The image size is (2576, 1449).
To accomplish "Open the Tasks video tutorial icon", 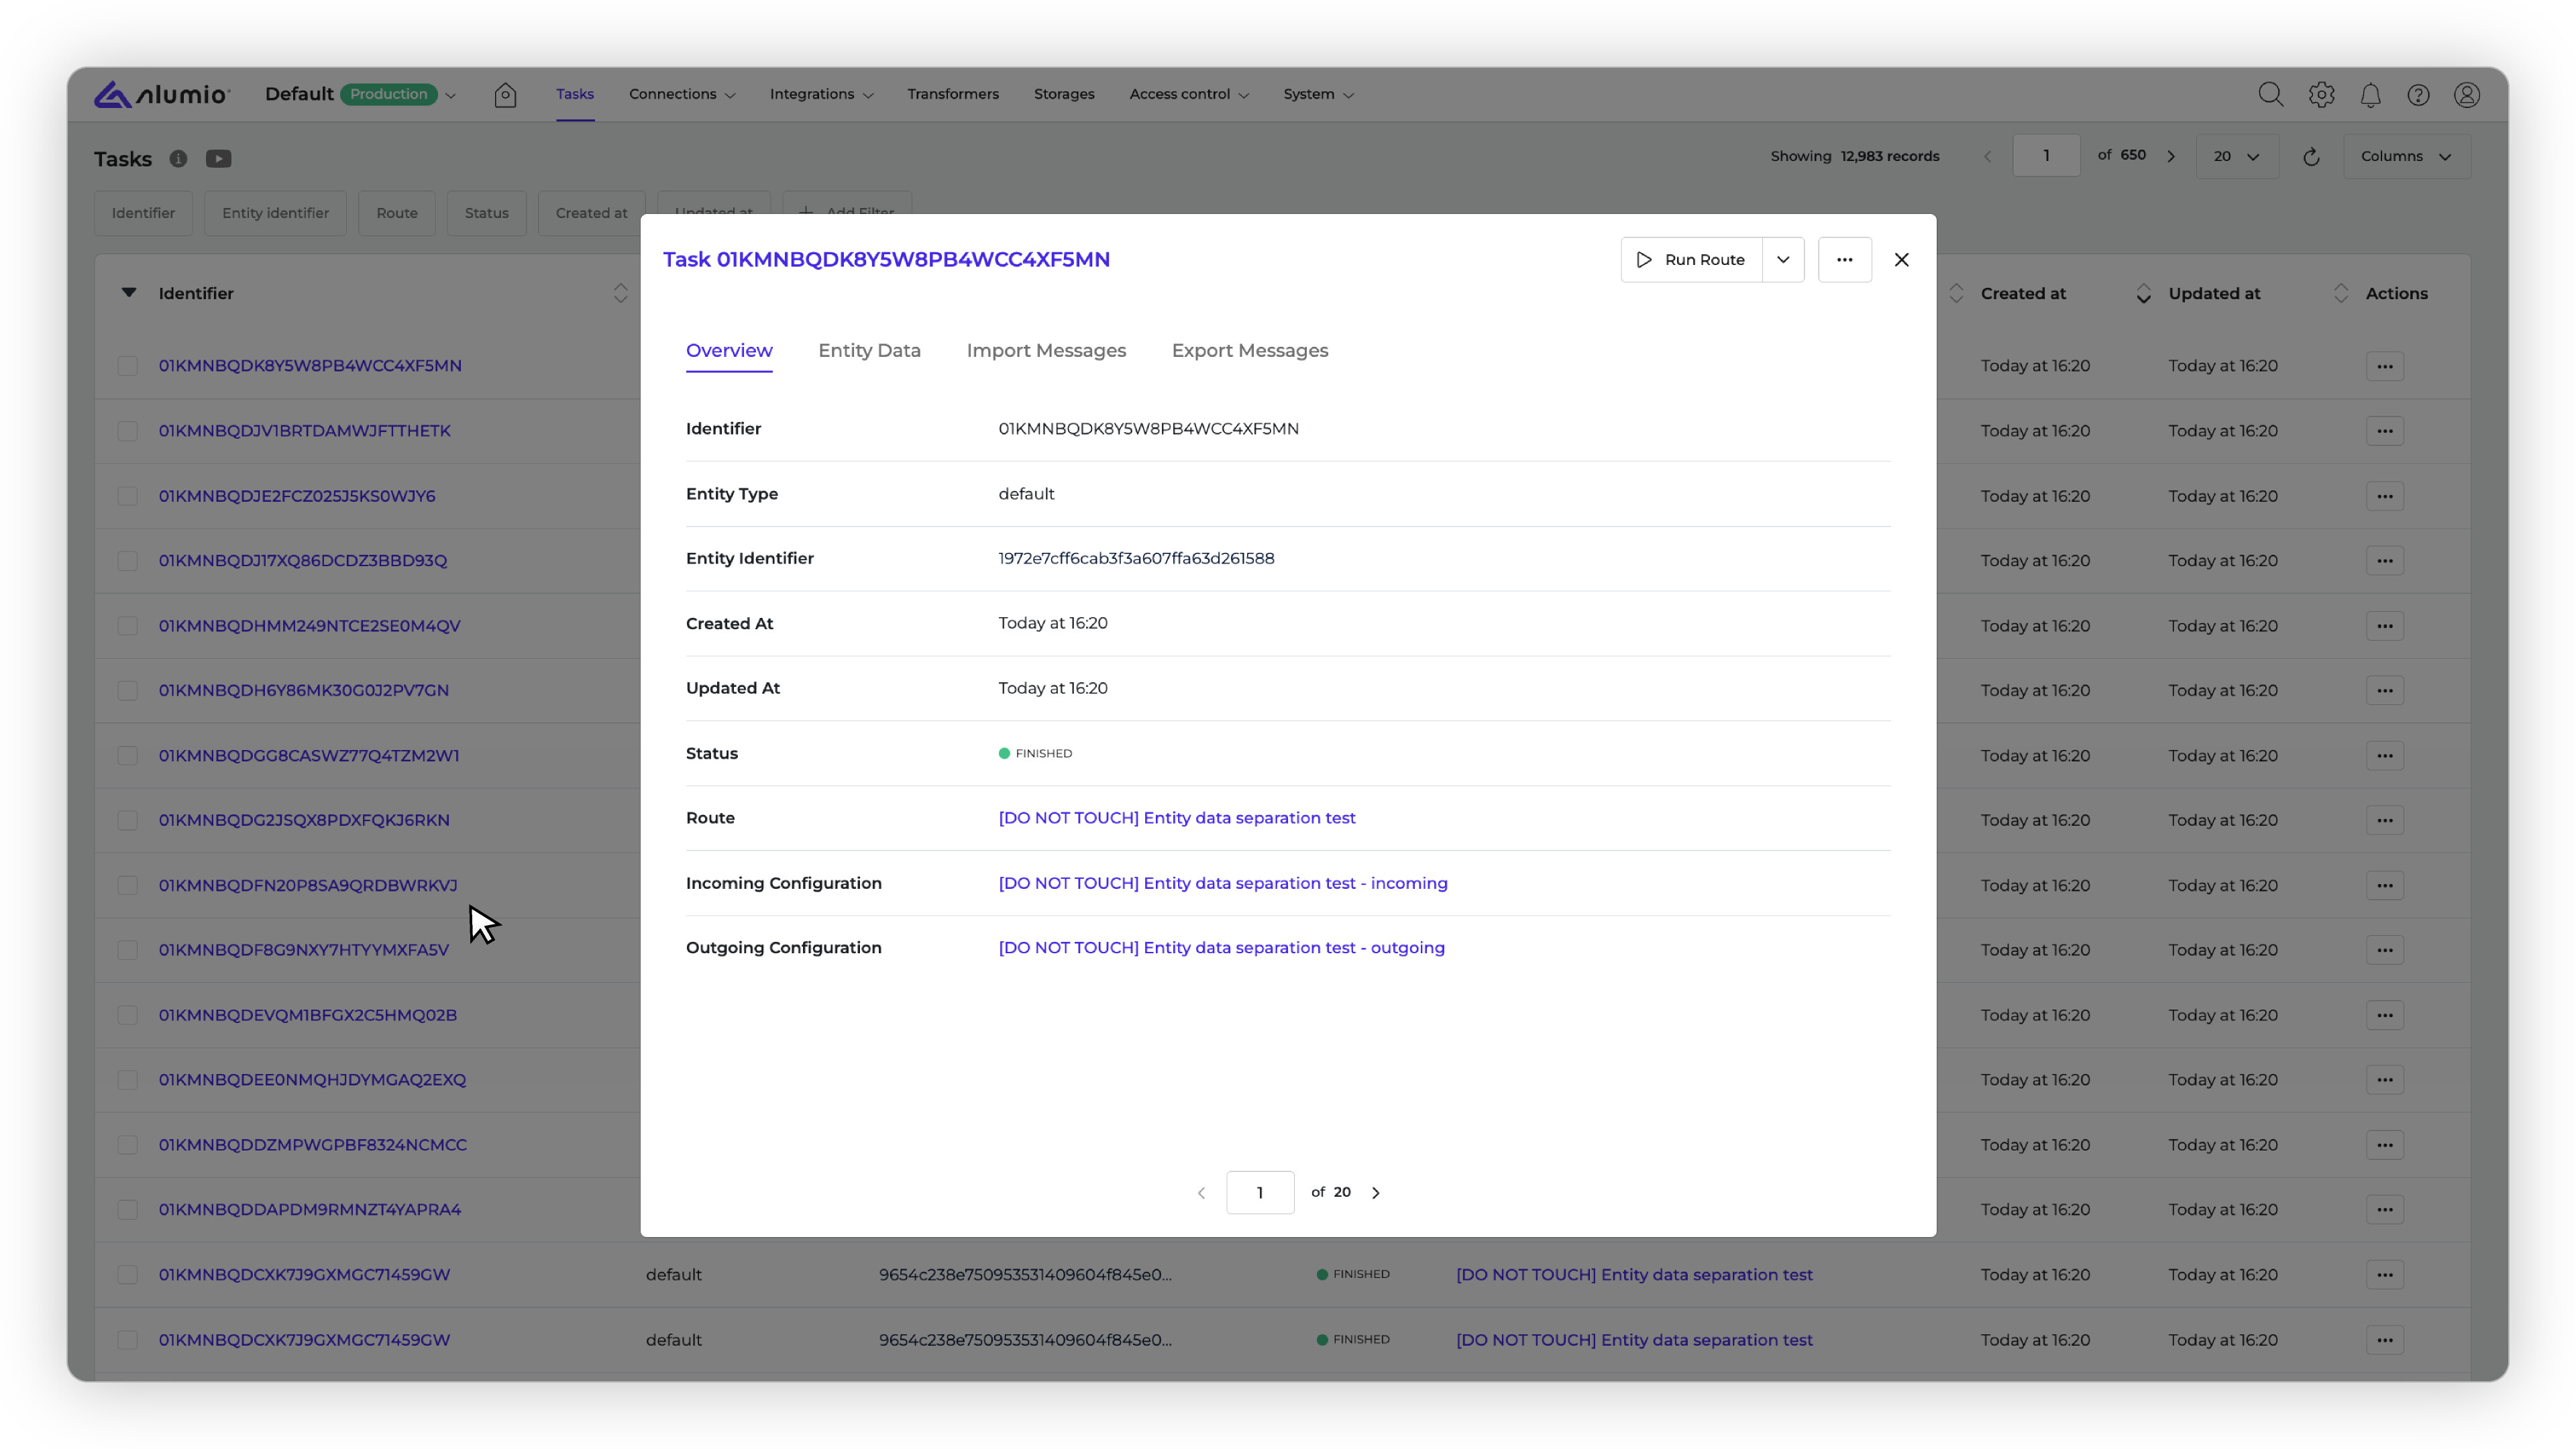I will [x=218, y=158].
